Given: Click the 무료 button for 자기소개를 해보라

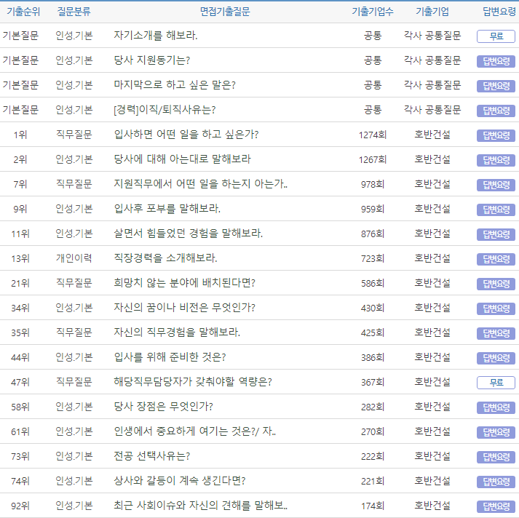Looking at the screenshot, I should pos(496,36).
